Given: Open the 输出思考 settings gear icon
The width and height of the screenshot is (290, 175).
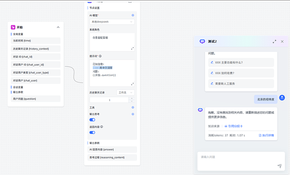Looking at the screenshot, I should [133, 114].
